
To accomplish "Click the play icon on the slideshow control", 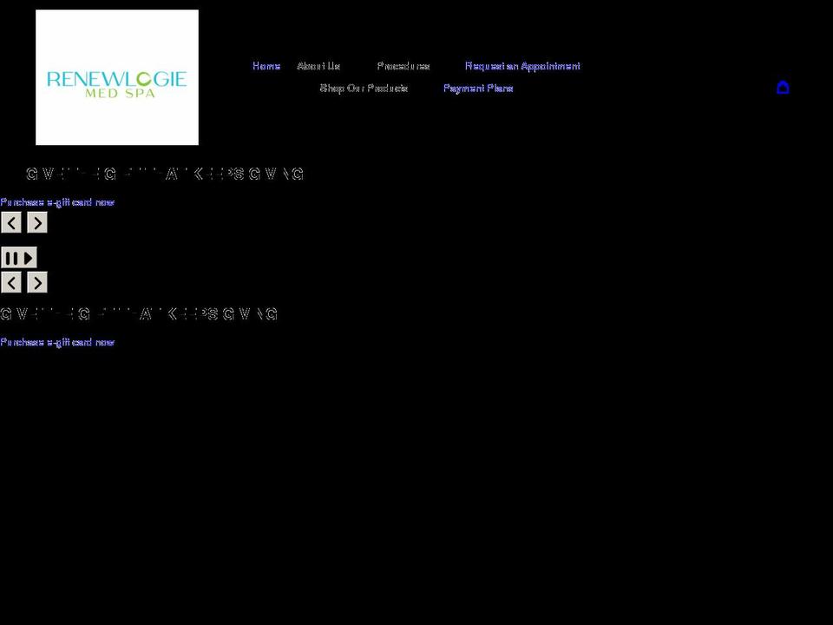I will 26,258.
